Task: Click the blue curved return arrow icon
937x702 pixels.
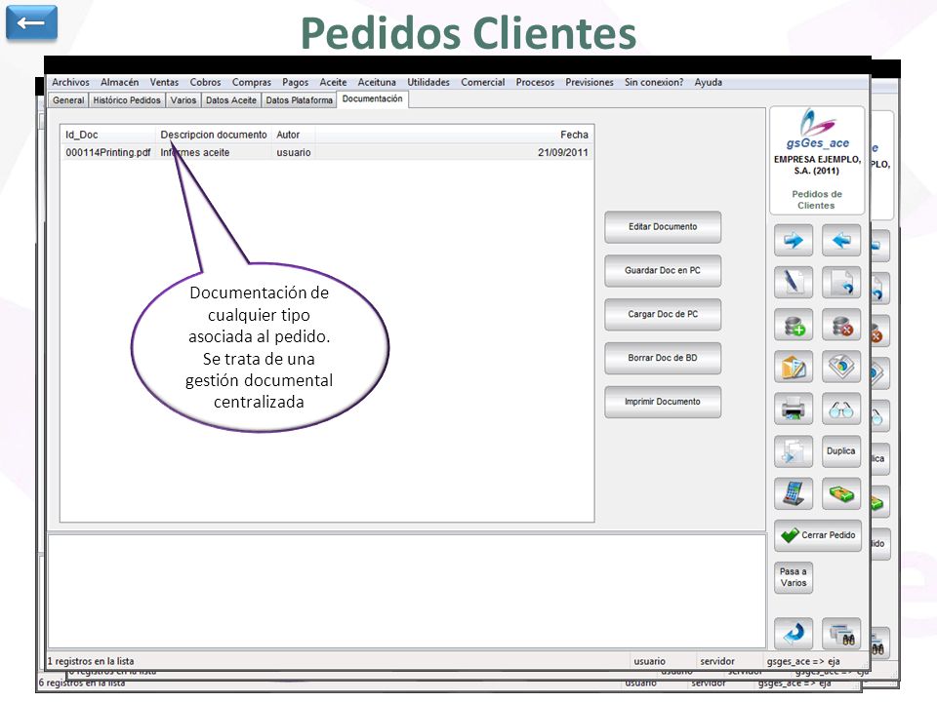Action: [x=793, y=634]
